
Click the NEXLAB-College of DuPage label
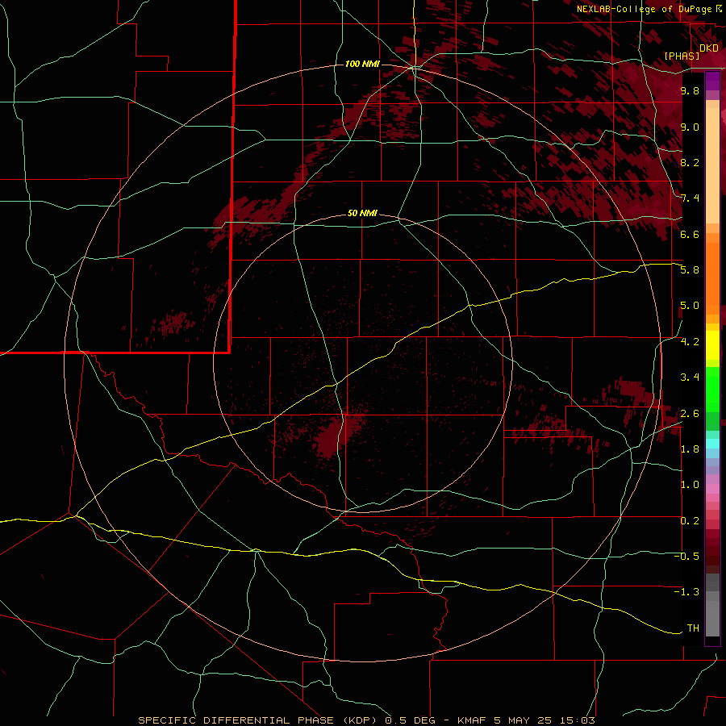coord(644,9)
